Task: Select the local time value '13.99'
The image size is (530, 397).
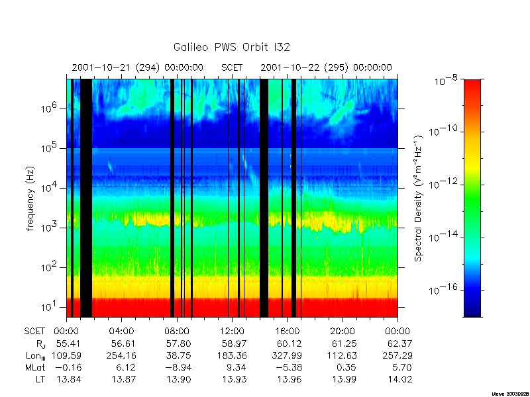Action: [344, 379]
